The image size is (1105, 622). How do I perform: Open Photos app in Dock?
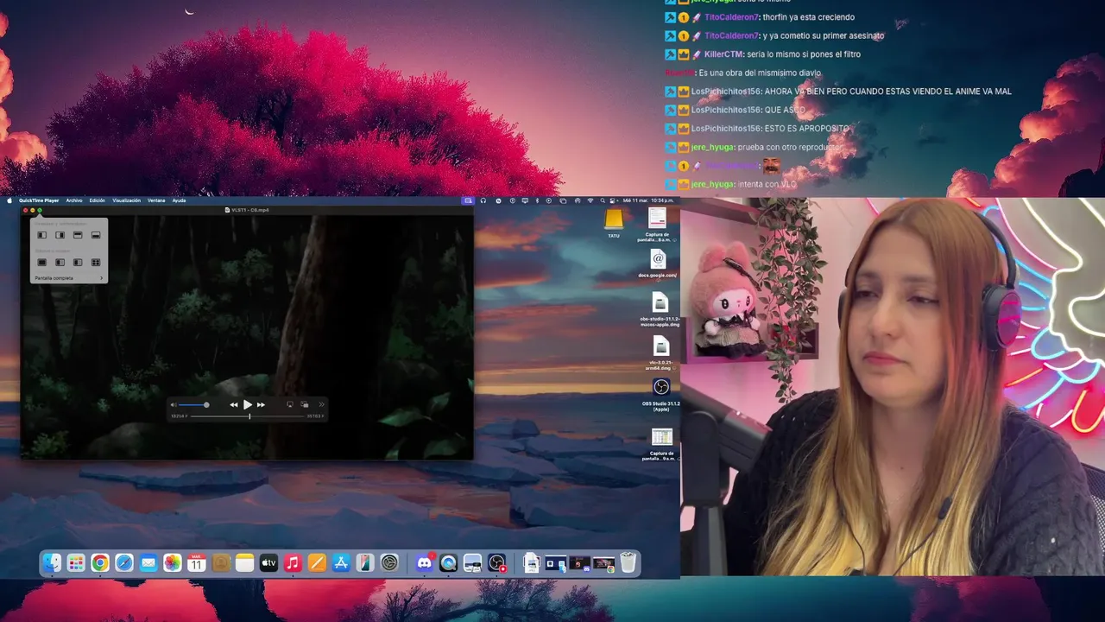(x=173, y=563)
